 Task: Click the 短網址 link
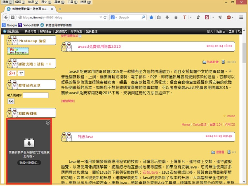(x=220, y=32)
